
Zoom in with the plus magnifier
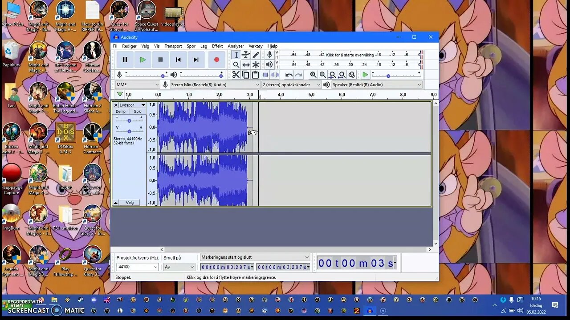pos(313,75)
